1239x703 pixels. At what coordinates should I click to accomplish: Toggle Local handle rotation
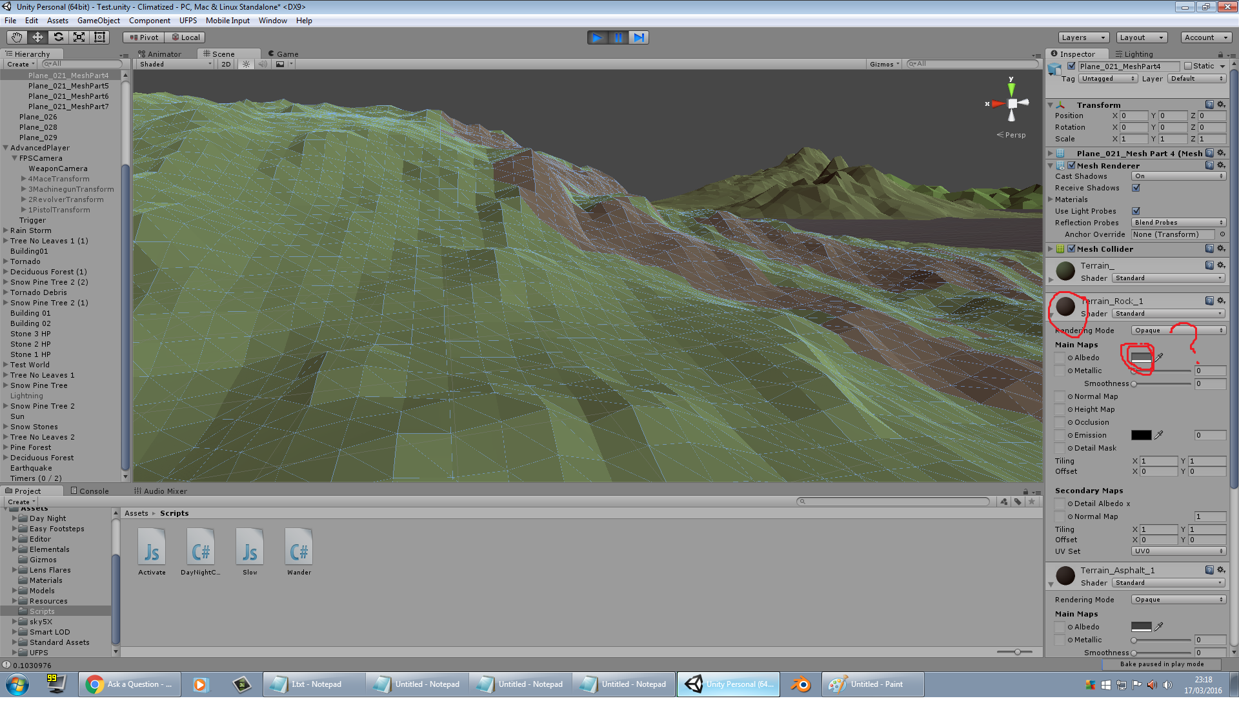click(x=185, y=37)
